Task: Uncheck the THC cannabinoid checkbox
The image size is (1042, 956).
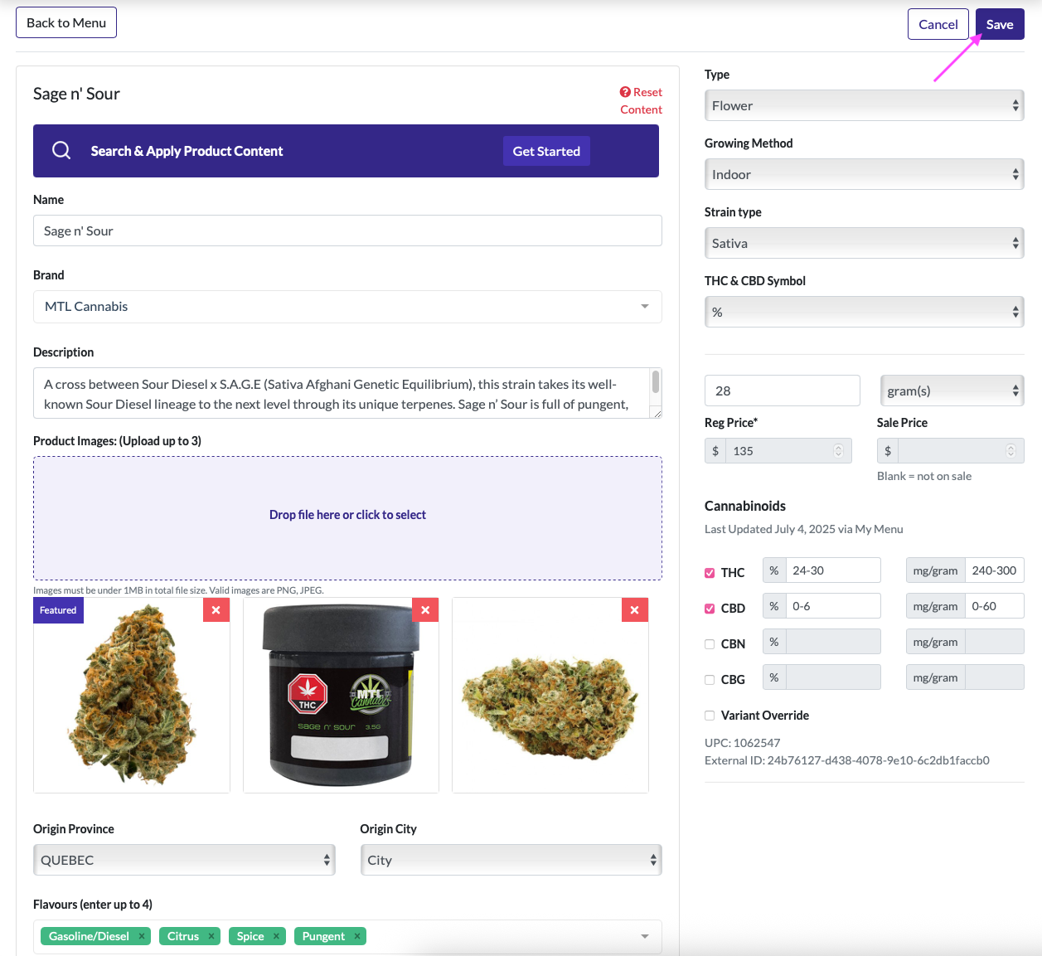Action: (x=710, y=573)
